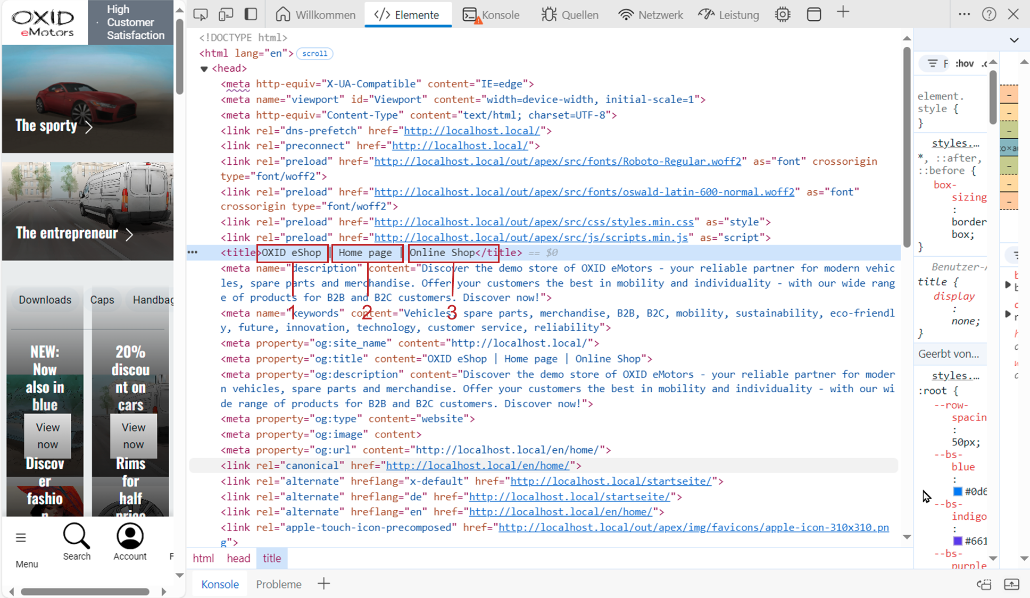Open the canonical localhost.local/en/home/ link
Viewport: 1030px width, 598px height.
click(477, 466)
